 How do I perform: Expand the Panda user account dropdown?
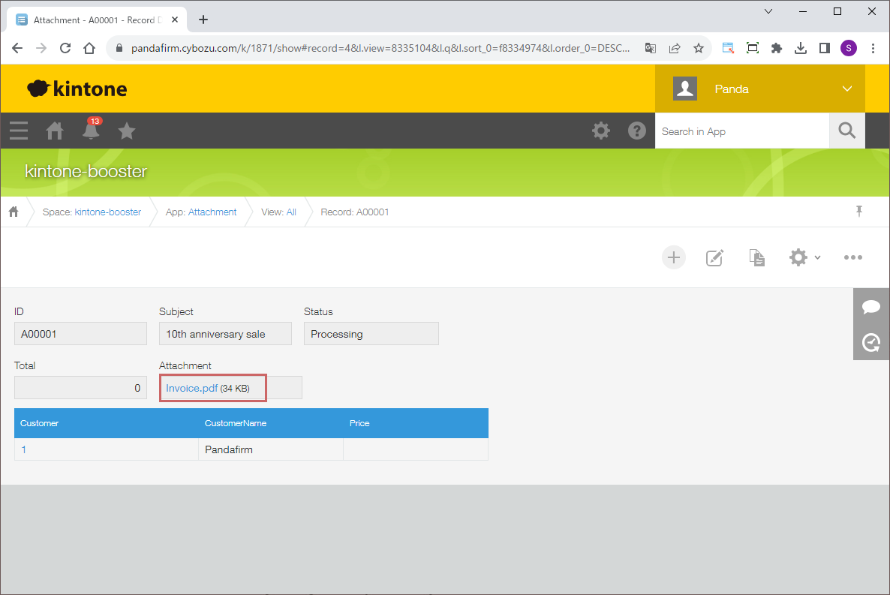[x=846, y=89]
